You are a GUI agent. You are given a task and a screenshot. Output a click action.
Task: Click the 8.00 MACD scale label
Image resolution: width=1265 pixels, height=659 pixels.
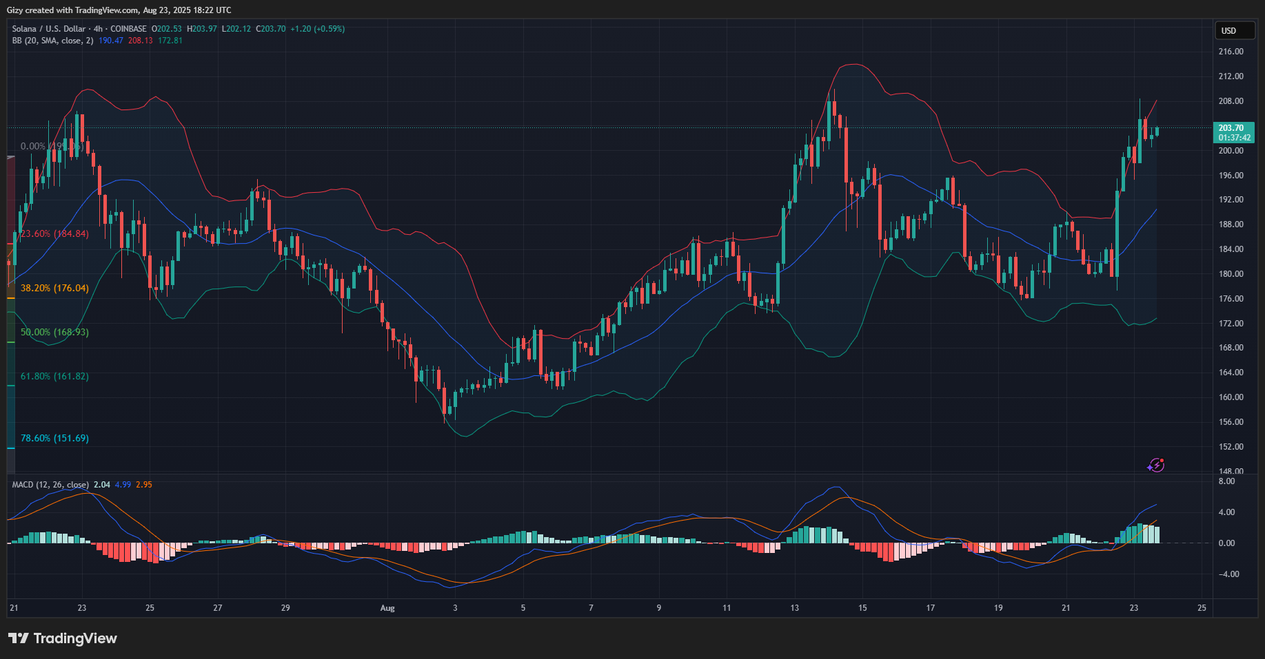click(x=1226, y=481)
